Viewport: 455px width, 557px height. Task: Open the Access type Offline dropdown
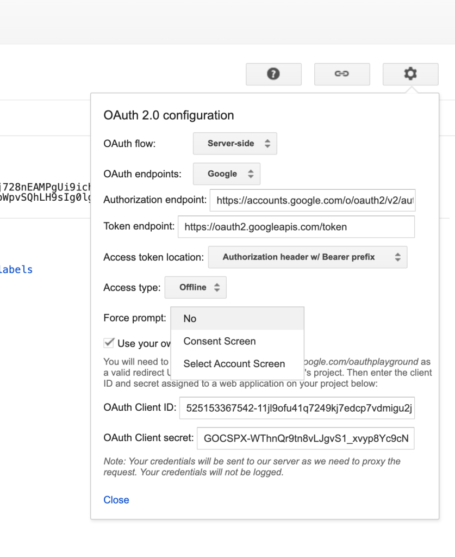[x=196, y=287]
